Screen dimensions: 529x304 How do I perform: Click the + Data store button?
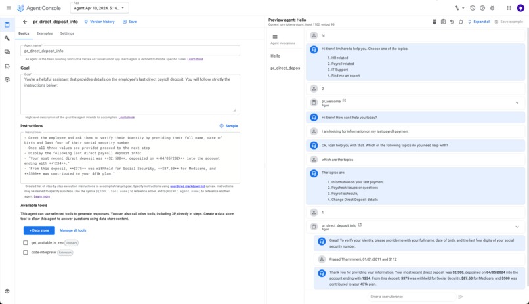(x=39, y=230)
